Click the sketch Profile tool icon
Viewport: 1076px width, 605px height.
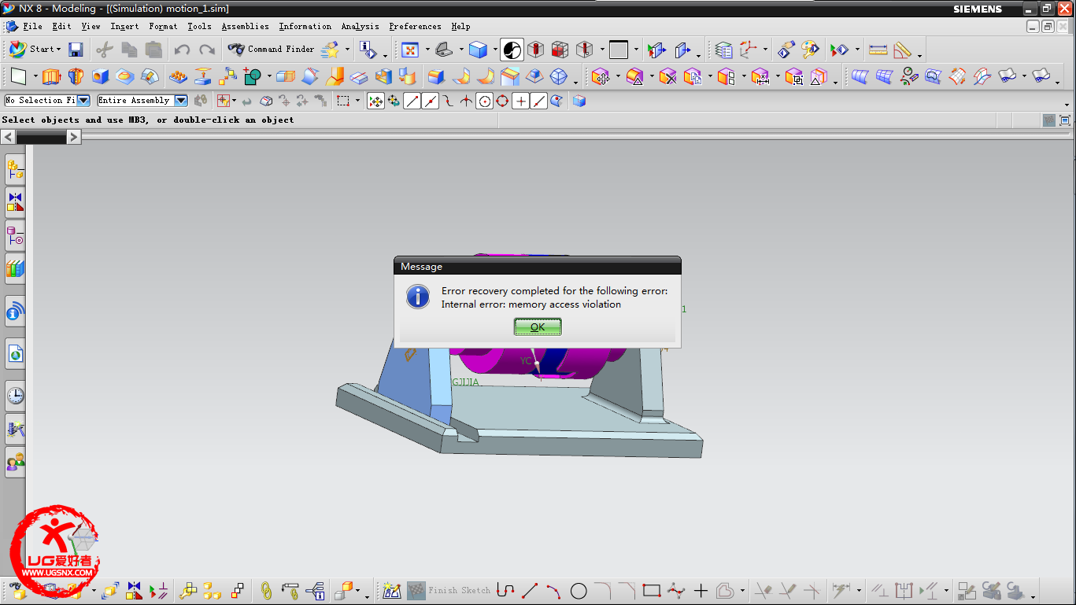point(505,591)
